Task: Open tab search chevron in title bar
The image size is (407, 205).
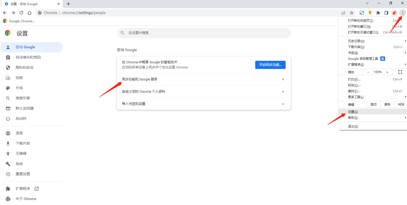Action: (x=367, y=3)
